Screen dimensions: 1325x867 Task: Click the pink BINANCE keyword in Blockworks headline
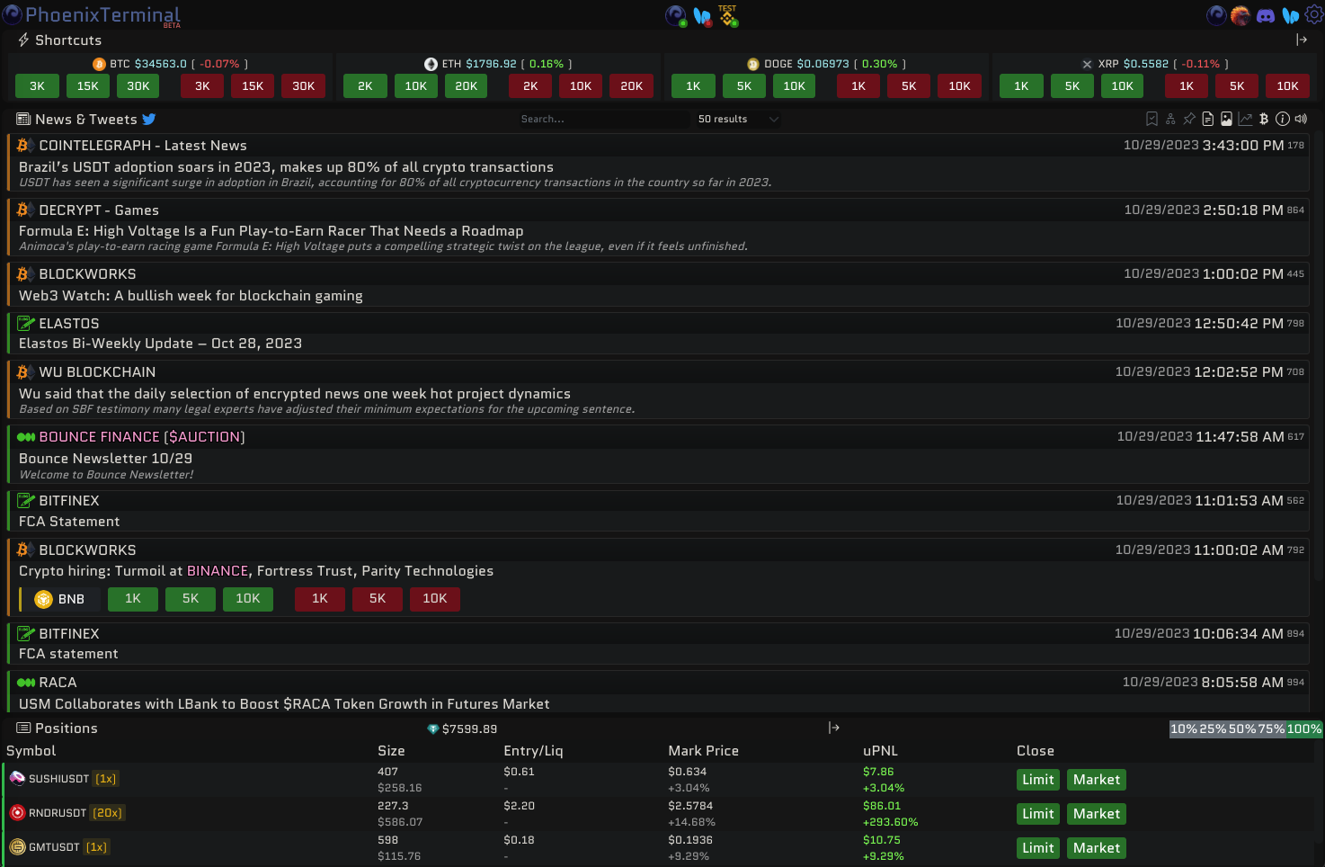click(x=217, y=571)
